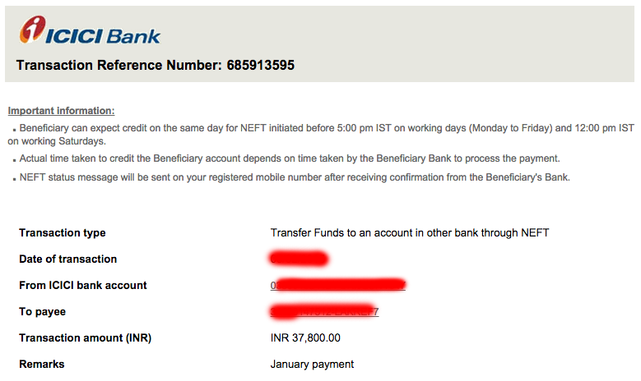Click the Transaction type label
The image size is (641, 381).
tap(63, 232)
